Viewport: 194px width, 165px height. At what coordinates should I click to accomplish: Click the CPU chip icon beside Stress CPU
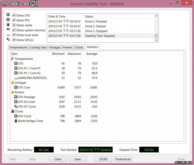[8, 15]
